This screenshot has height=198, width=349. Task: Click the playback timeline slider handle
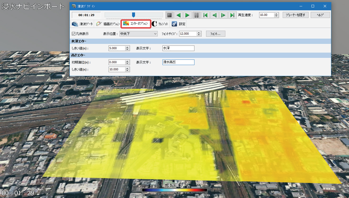click(x=133, y=15)
